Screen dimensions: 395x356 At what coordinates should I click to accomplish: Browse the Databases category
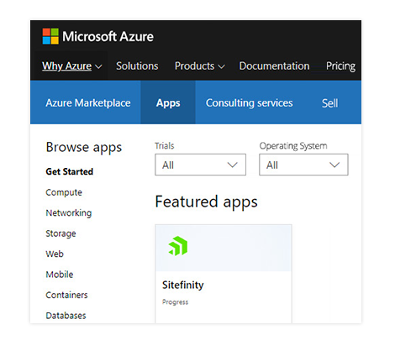coord(66,316)
